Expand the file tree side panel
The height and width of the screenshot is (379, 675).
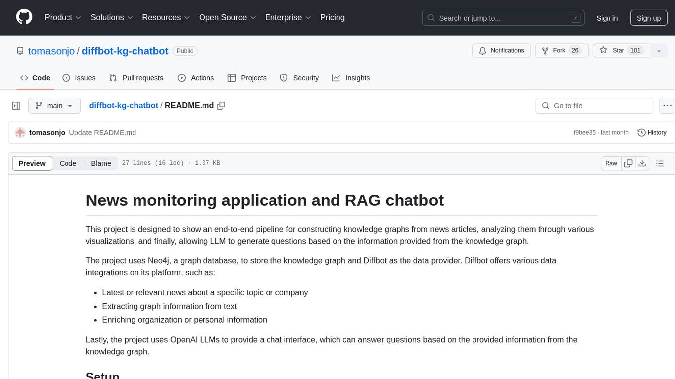(x=16, y=106)
